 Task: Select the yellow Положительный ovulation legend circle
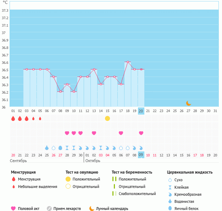pyautogui.click(x=68, y=179)
